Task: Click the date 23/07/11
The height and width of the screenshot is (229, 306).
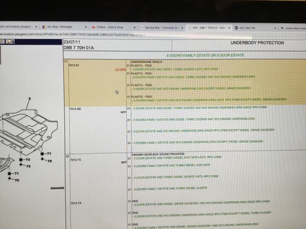Action: pos(72,42)
